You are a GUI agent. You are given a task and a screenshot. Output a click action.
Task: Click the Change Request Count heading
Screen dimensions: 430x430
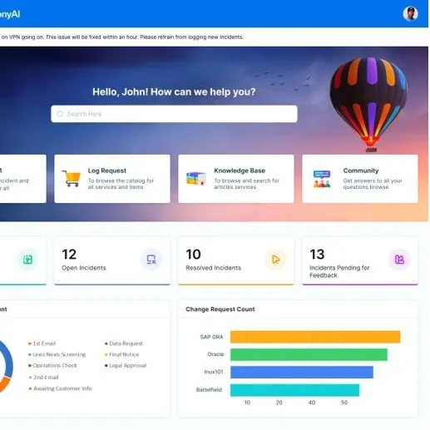(x=220, y=309)
